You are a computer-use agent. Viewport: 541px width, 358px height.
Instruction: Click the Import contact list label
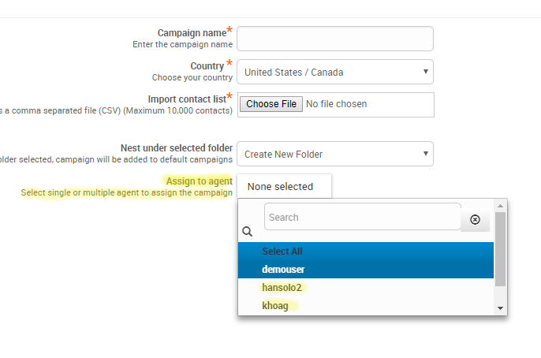click(187, 99)
